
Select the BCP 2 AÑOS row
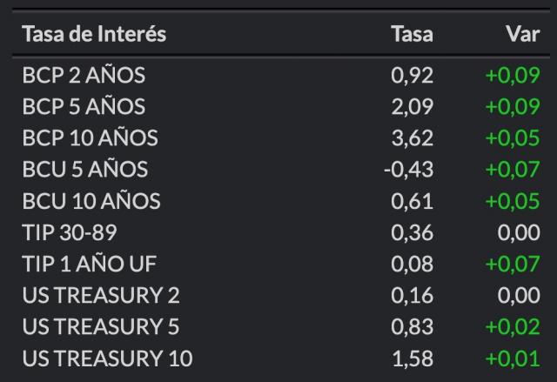coord(281,75)
